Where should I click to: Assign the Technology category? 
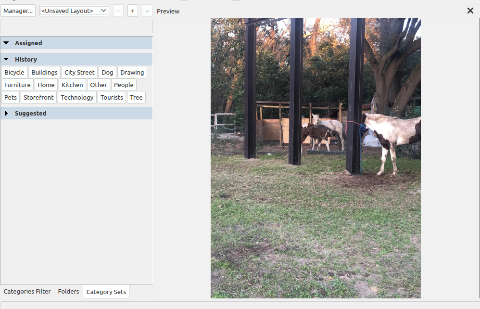pyautogui.click(x=77, y=97)
